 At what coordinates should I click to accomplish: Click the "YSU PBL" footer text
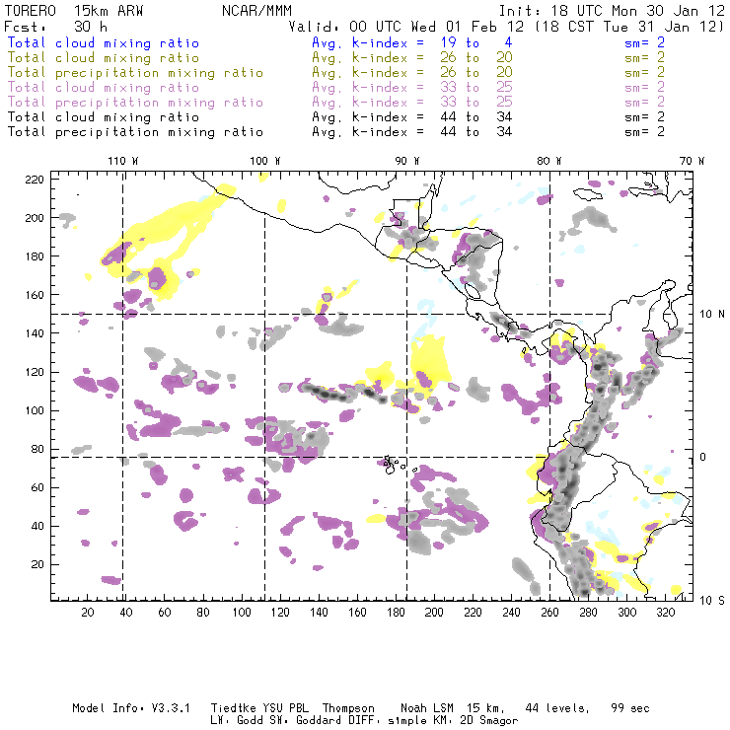pos(285,708)
